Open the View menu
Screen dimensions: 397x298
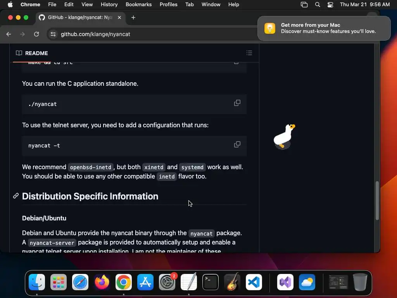point(87,4)
